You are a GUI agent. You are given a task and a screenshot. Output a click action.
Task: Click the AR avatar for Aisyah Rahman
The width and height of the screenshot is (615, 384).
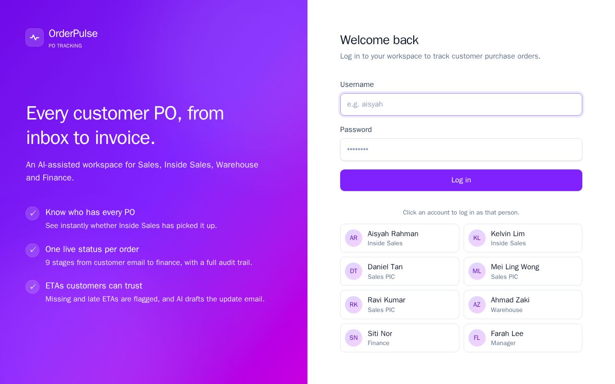coord(354,238)
